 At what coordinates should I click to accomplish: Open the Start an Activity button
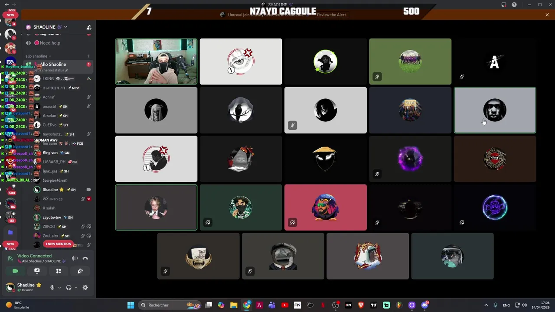point(59,271)
